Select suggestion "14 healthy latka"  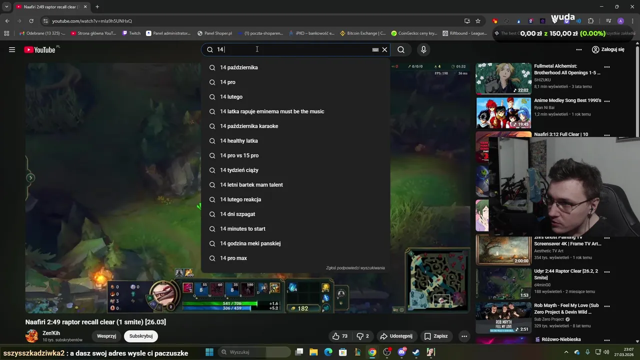click(295, 140)
